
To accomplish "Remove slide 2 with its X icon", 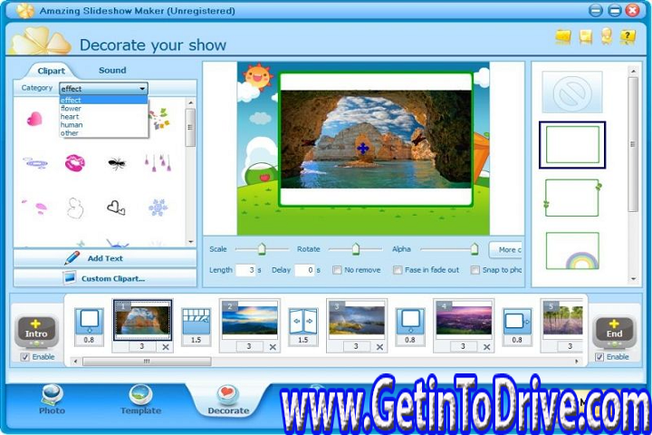I will pyautogui.click(x=273, y=347).
